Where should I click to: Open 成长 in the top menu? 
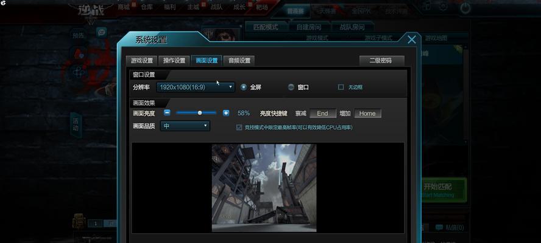239,7
